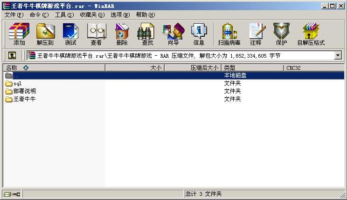Click status bar text 总计 3 文件夹
Screen dimensions: 347x200
[204, 194]
